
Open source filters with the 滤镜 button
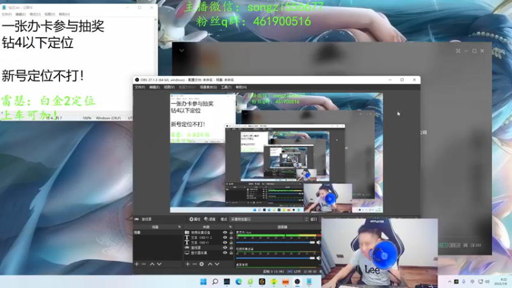coord(210,219)
